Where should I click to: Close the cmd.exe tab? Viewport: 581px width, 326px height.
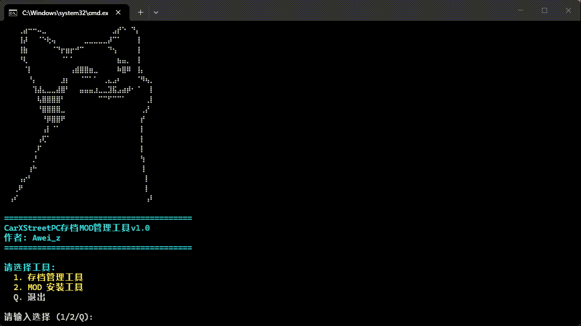click(x=118, y=12)
